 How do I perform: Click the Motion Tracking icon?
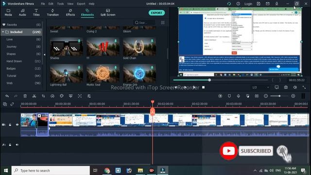[80, 96]
